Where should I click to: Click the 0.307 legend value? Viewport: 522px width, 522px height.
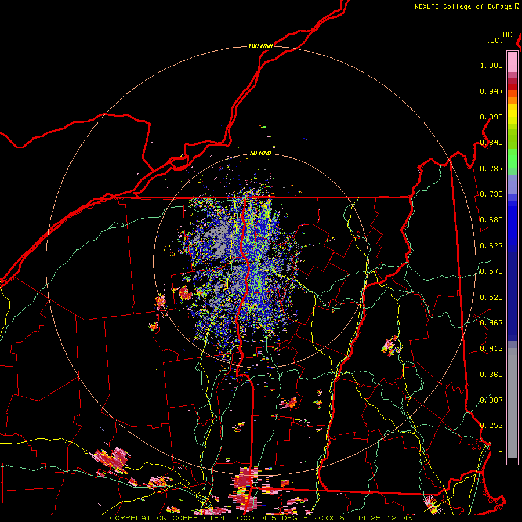[491, 400]
